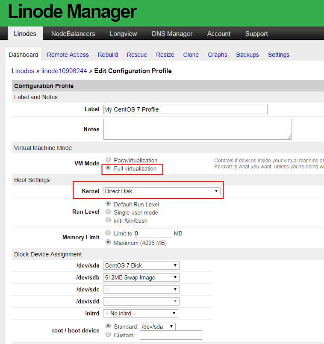Select Paravirtualization VM mode
The image size is (324, 344).
[x=108, y=159]
